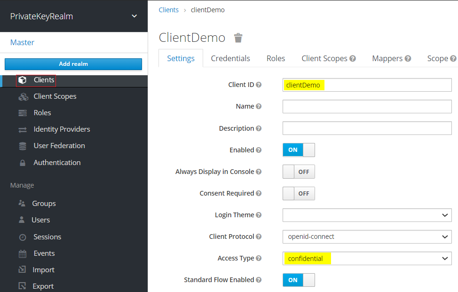Click help icon next to Access Type

tap(259, 258)
